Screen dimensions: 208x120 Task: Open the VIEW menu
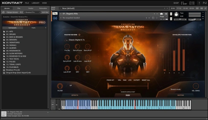point(44,3)
